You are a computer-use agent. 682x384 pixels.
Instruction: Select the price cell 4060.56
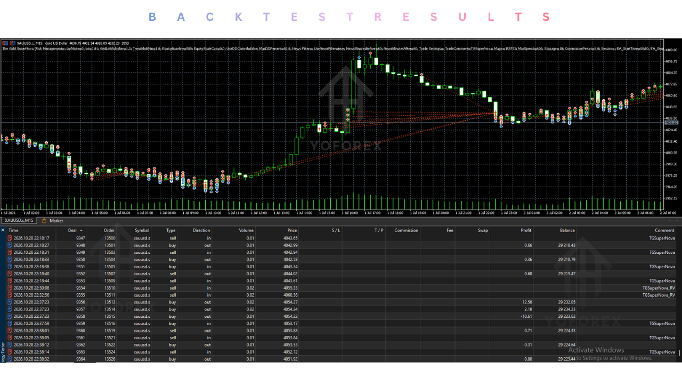tap(291, 295)
